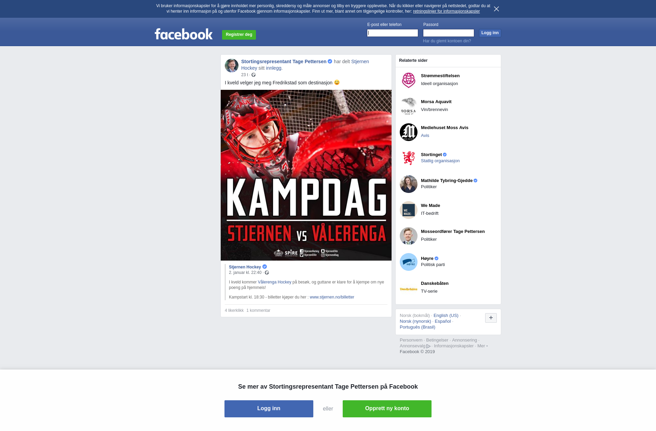Screen dimensions: 656x431
Task: Click the header Logg inn button
Action: click(x=490, y=33)
